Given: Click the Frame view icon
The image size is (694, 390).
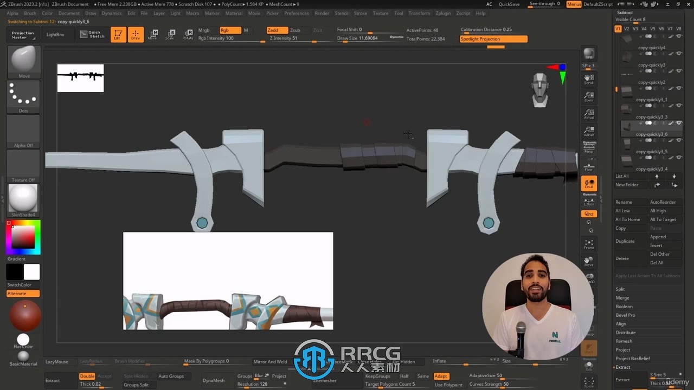Looking at the screenshot, I should tap(589, 244).
